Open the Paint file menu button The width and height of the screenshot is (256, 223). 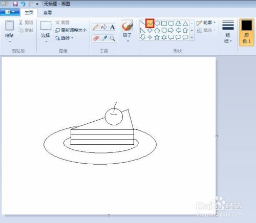tap(10, 12)
